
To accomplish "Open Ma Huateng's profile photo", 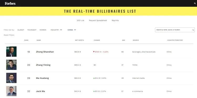I will [x=11, y=78].
